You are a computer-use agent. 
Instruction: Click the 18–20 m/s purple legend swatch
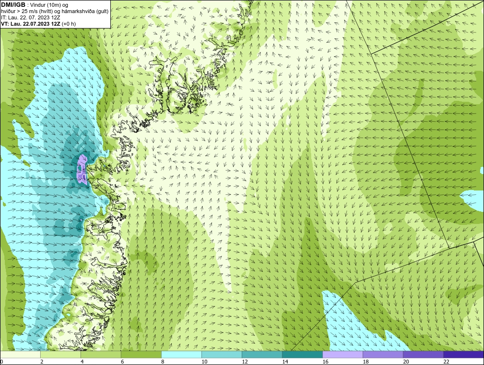coord(383,354)
